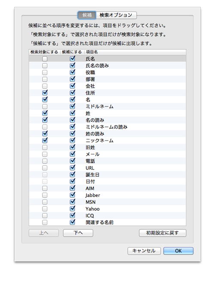Click the 上へ button
Viewport: 215px width, 283px height.
[x=44, y=233]
